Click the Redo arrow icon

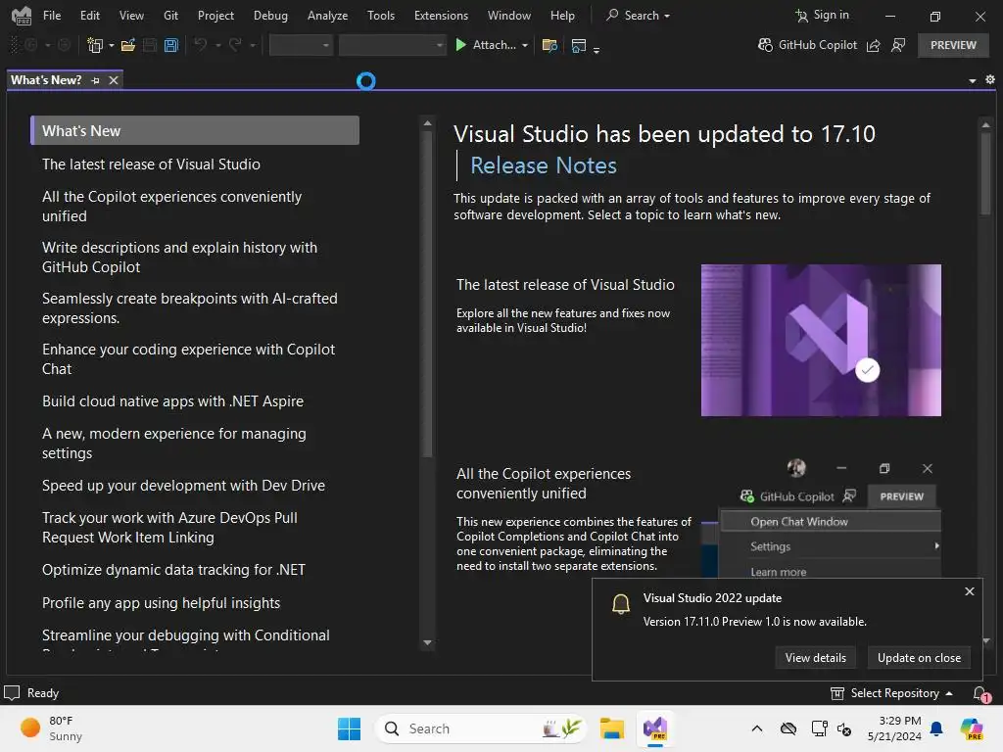[x=235, y=45]
